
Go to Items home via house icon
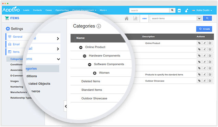[x=127, y=18]
